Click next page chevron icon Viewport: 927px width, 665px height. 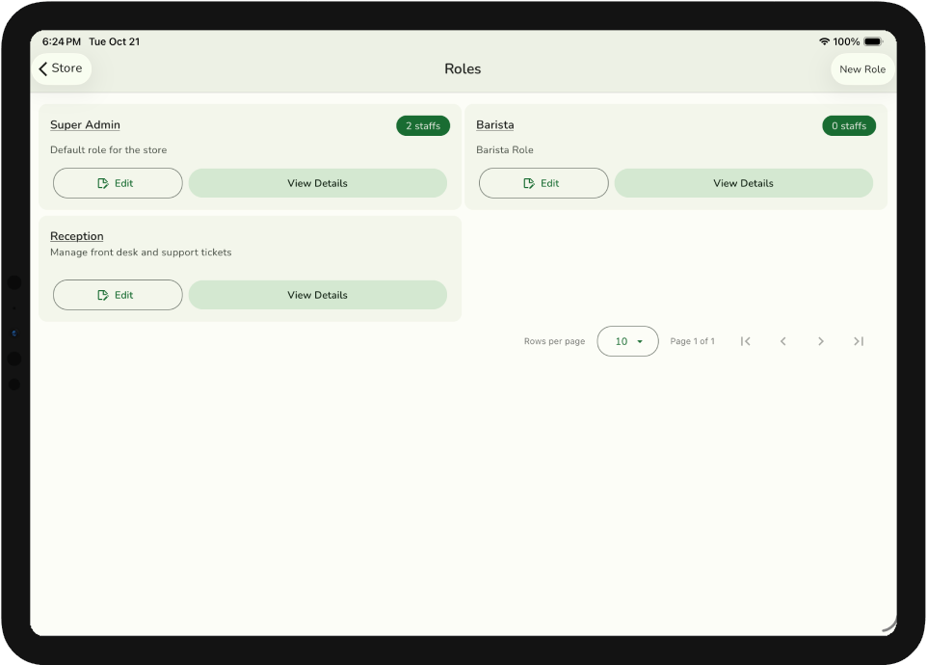coord(820,341)
